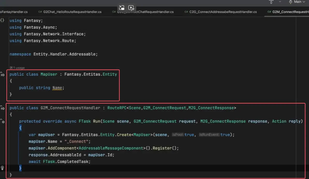Click M2G_ConnectResponse in the RouteRPC generics
Image resolution: width=309 pixels, height=179 pixels.
(x=211, y=108)
